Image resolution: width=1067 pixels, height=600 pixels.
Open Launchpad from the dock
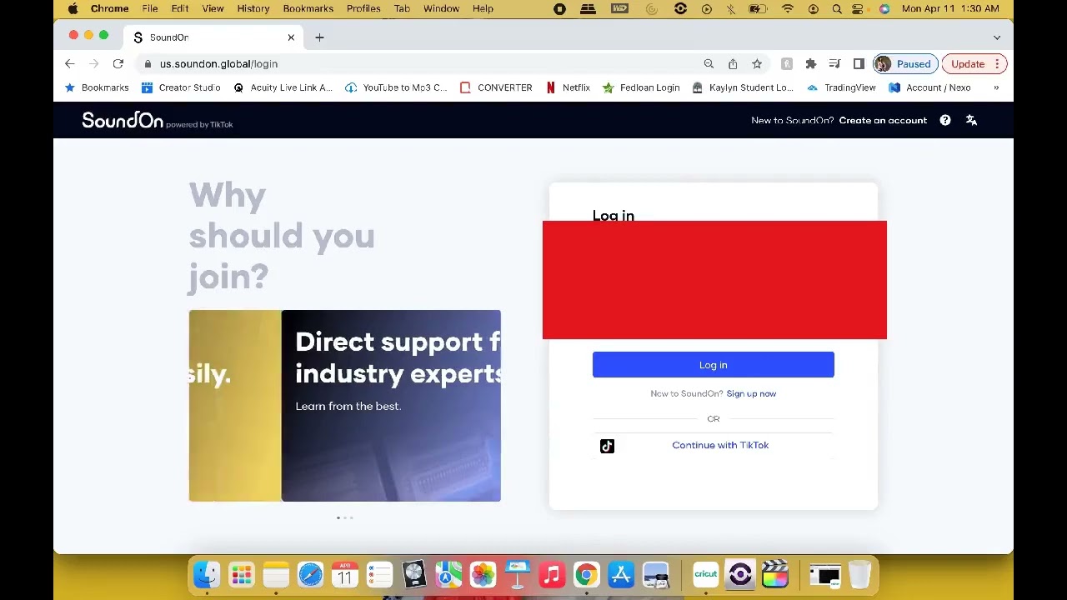[242, 575]
